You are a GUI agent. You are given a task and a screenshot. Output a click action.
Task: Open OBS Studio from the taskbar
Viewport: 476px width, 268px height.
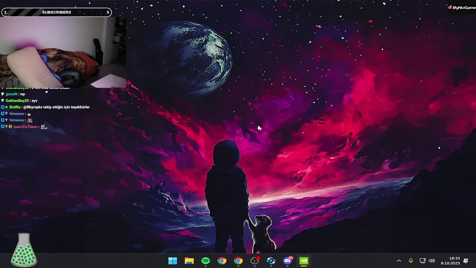click(255, 261)
